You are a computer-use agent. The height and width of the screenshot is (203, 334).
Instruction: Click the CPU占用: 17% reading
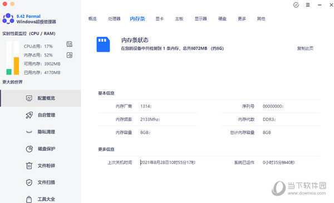pos(38,46)
